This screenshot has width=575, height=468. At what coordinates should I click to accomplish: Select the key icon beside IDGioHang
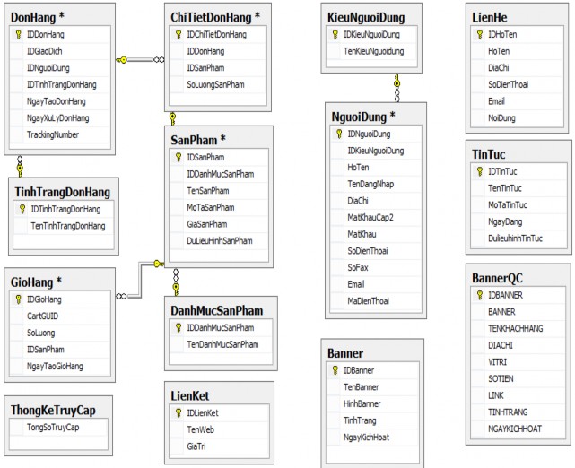pos(17,299)
